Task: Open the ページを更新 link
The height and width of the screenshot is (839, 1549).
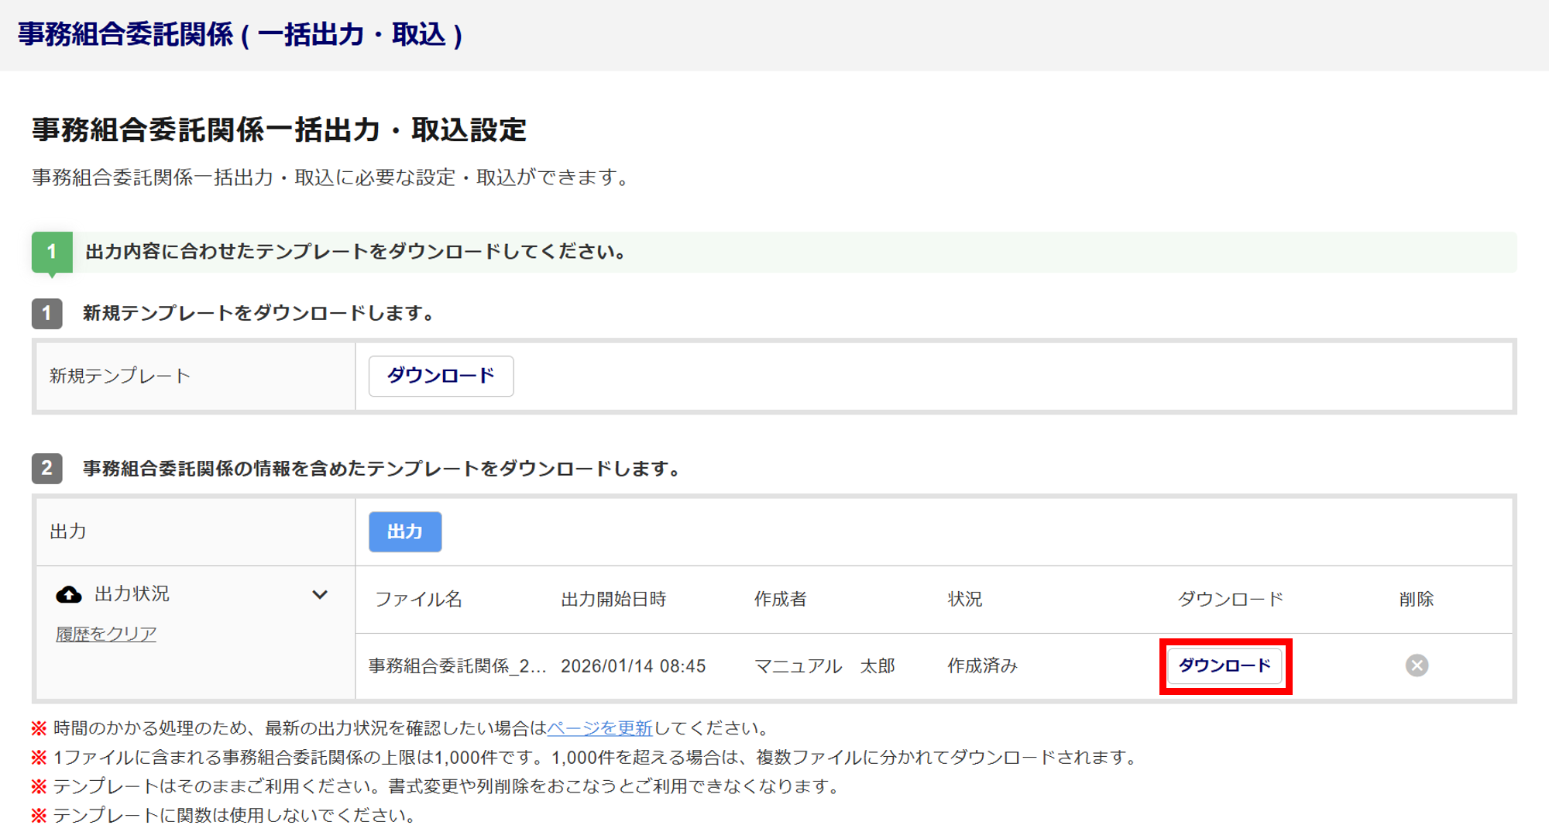Action: 599,728
